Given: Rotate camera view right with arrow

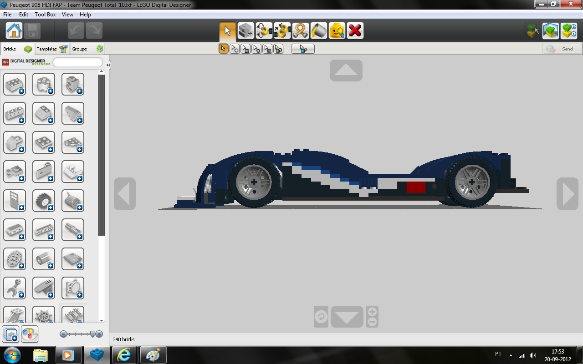Looking at the screenshot, I should pyautogui.click(x=568, y=194).
